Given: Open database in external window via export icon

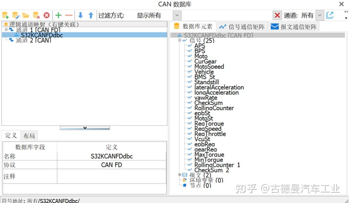Looking at the screenshot, I should click(x=330, y=15).
